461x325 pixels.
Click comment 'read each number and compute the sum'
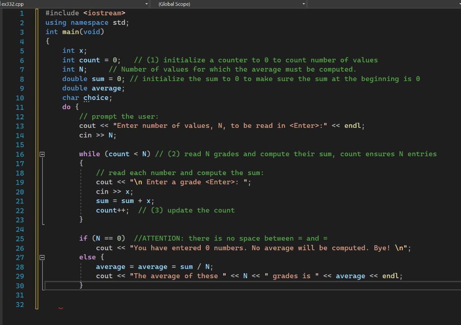tap(185, 173)
